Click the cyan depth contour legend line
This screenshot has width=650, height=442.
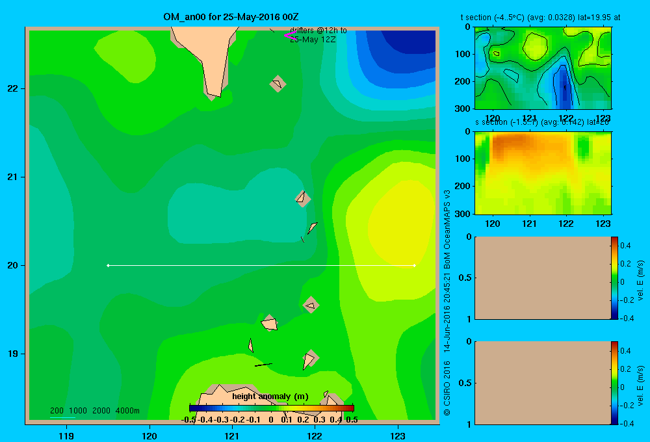click(62, 417)
